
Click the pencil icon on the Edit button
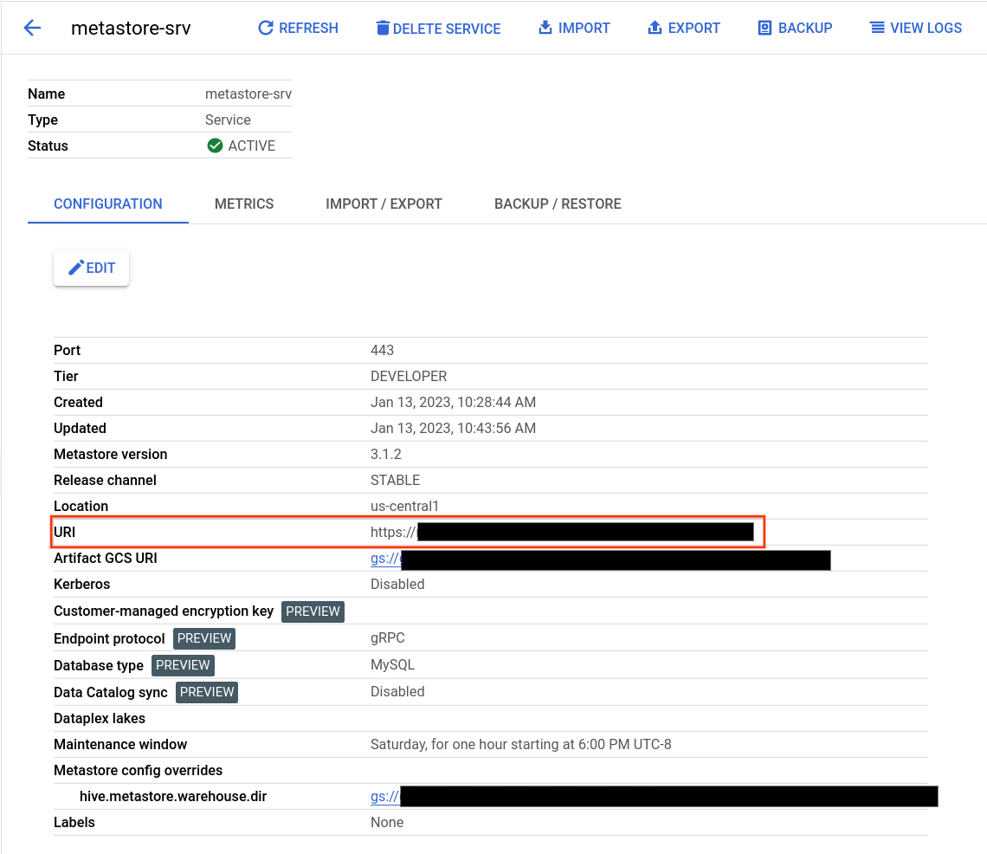(77, 268)
